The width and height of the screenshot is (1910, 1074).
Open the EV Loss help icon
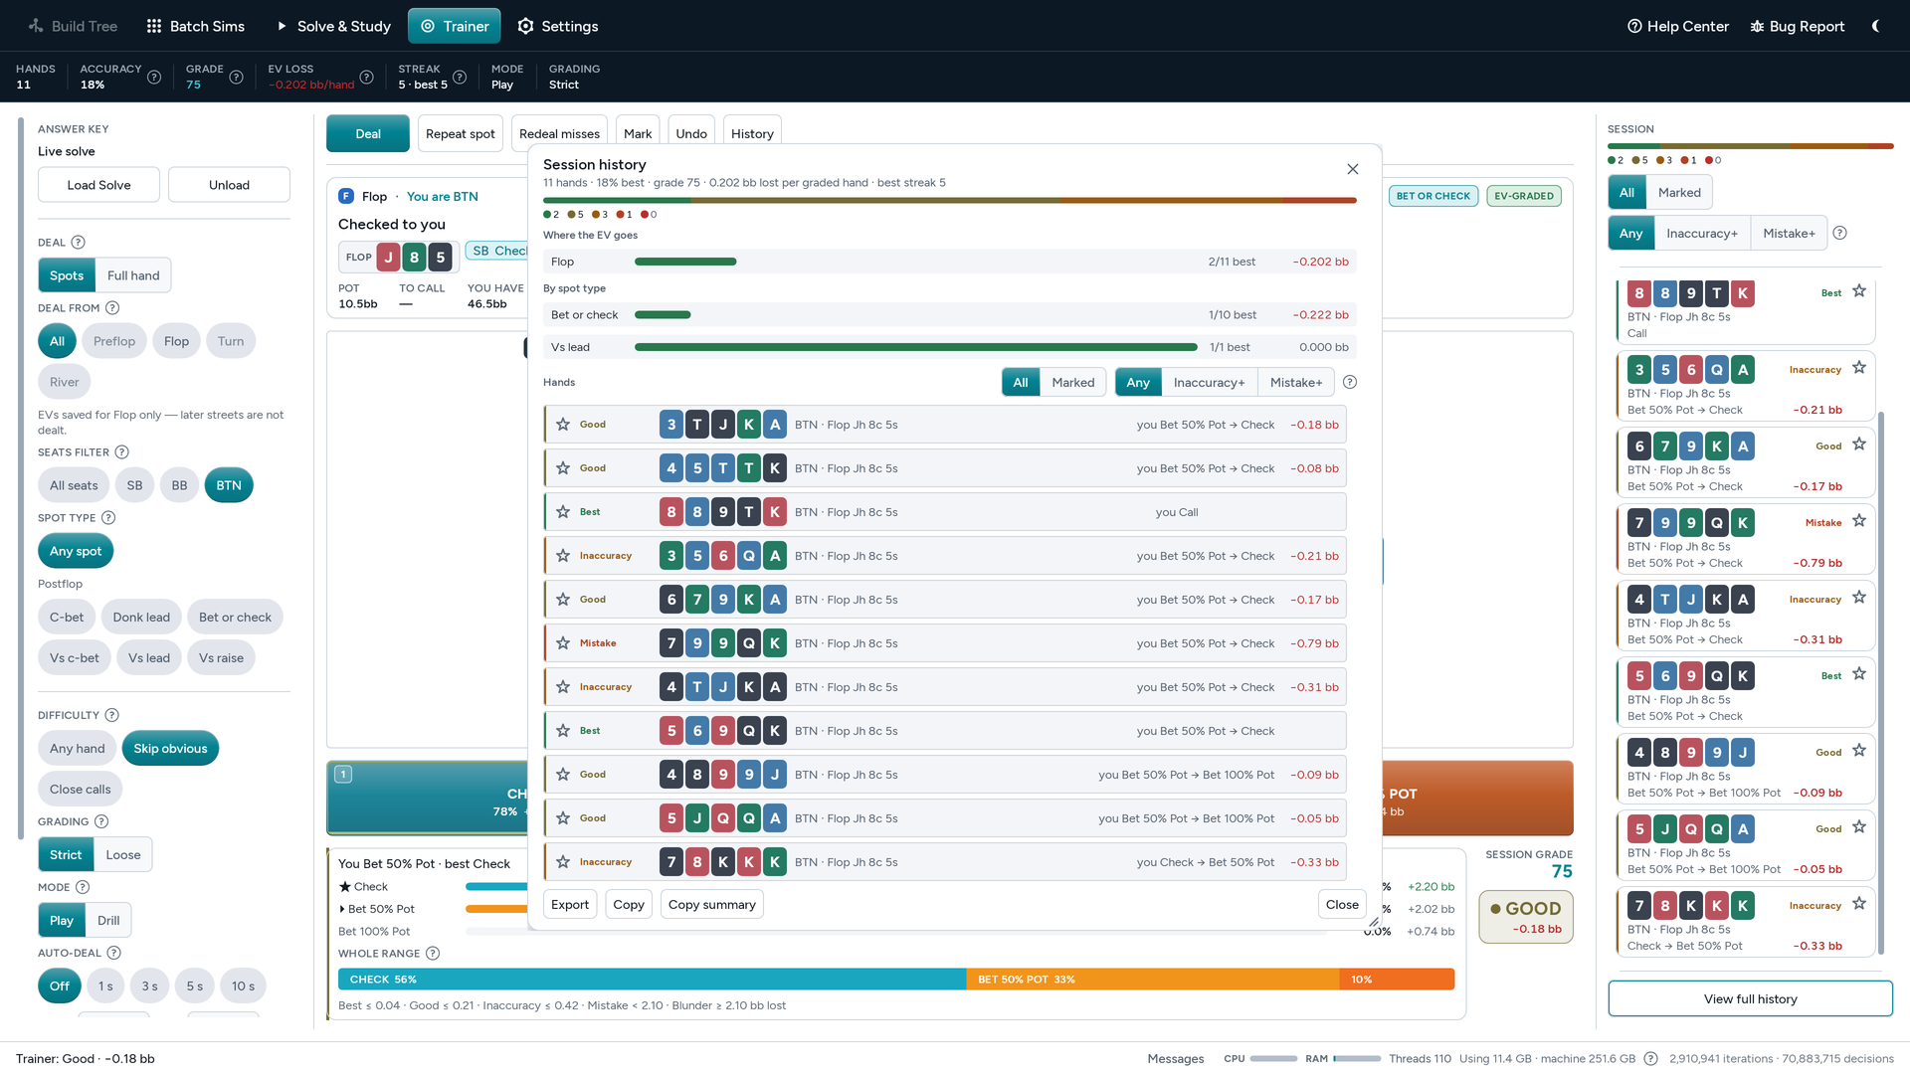pyautogui.click(x=366, y=78)
